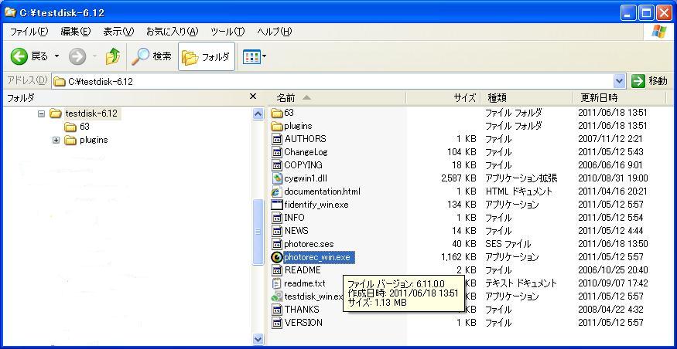677x349 pixels.
Task: Go up one folder level icon
Action: (113, 56)
